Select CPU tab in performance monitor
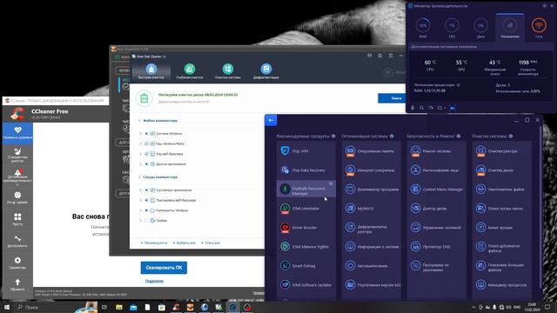Image resolution: width=557 pixels, height=313 pixels. 452,28
